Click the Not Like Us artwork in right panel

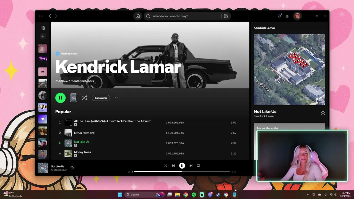(x=289, y=69)
